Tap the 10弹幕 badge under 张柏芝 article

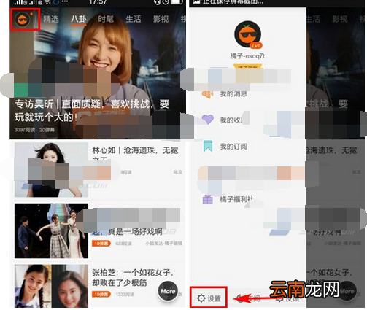click(x=101, y=295)
